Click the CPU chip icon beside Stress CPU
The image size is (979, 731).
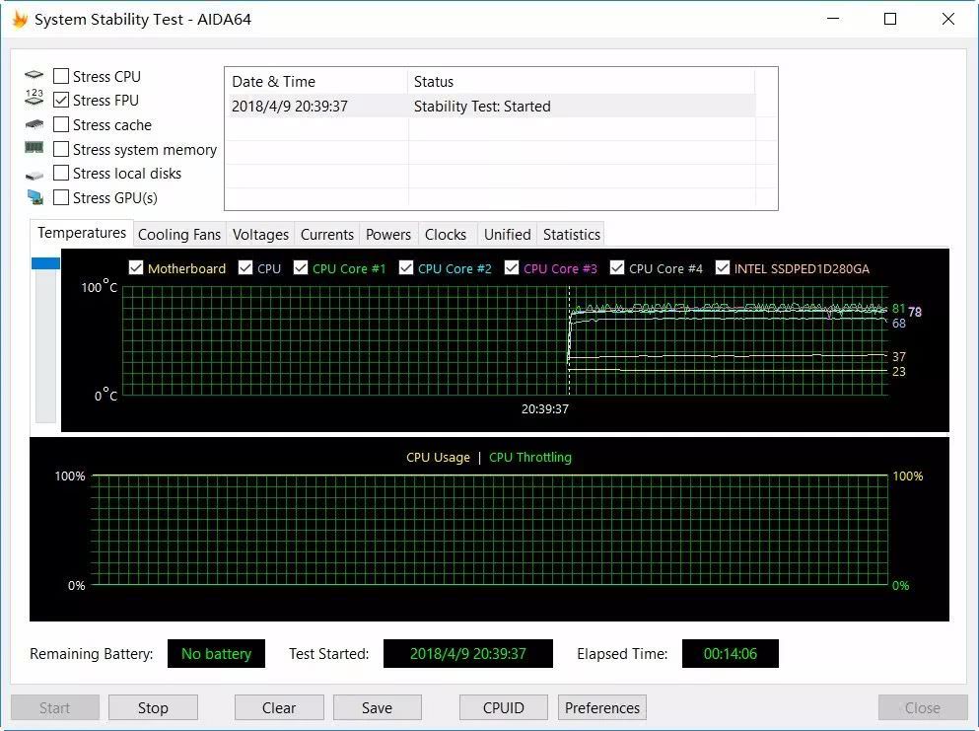point(35,76)
